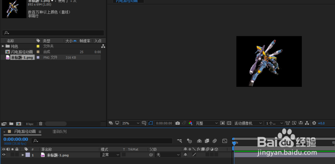Screen dimensions: 335x164
Task: Open the 完整 resolution dropdown
Action: point(206,123)
